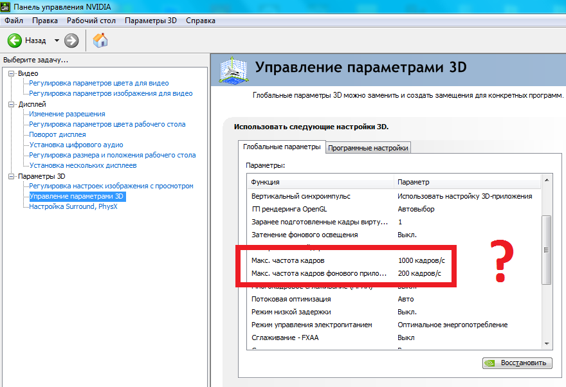This screenshot has width=566, height=387.
Task: Open Регулировка настроек изображения с просмотром
Action: click(111, 186)
